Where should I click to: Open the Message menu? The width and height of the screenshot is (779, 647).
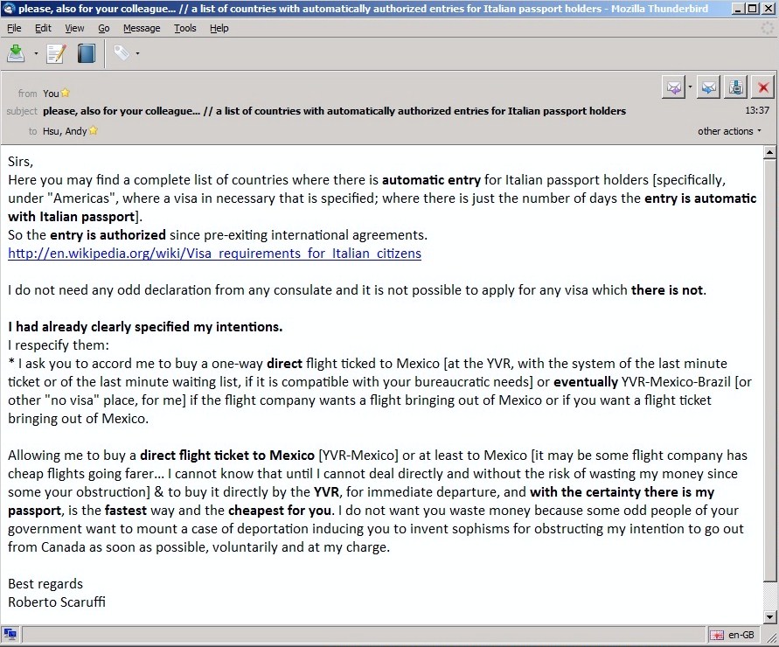point(142,28)
